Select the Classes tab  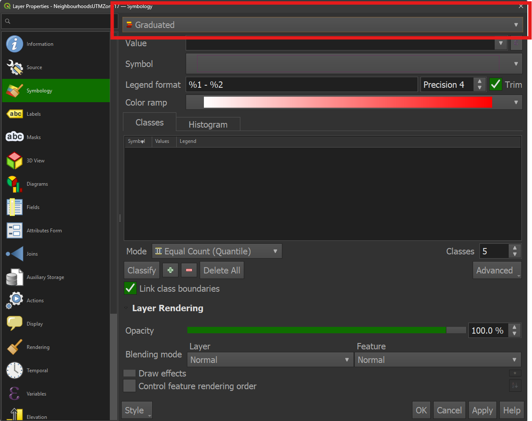click(x=150, y=122)
